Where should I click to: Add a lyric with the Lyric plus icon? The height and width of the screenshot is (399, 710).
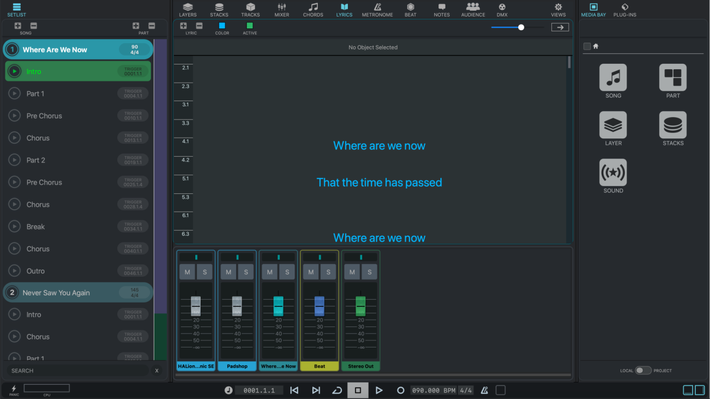pyautogui.click(x=183, y=26)
